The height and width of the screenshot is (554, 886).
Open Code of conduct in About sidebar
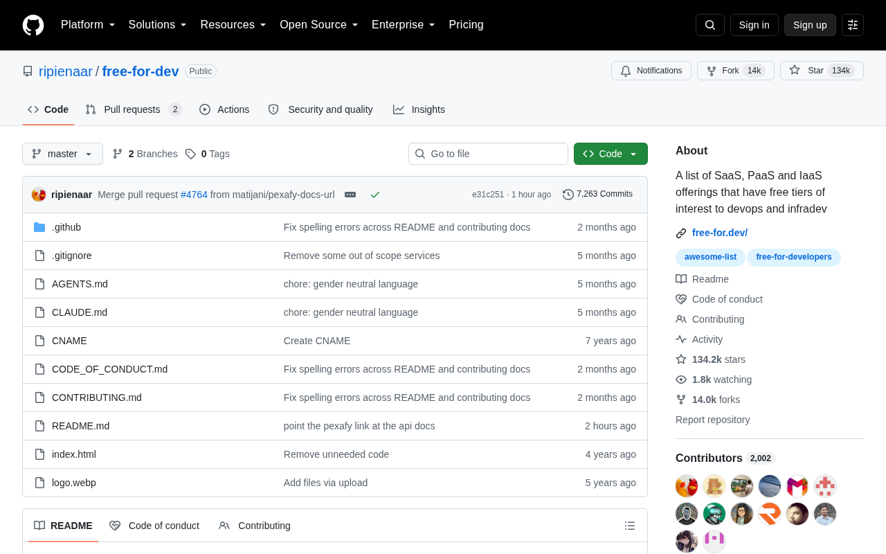click(x=719, y=299)
